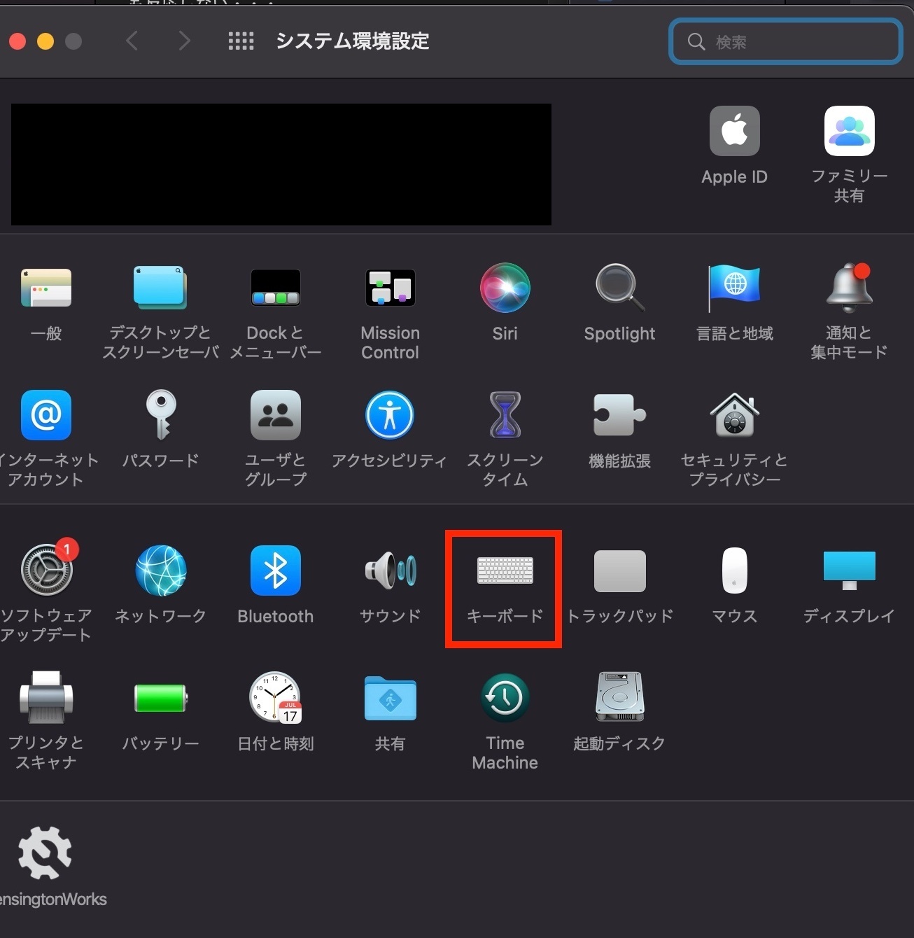Viewport: 914px width, 938px height.
Task: Click the forward navigation arrow
Action: [184, 41]
